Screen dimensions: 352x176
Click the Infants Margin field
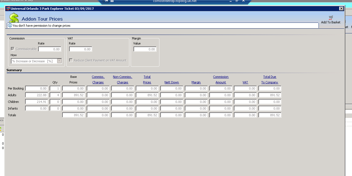196,108
